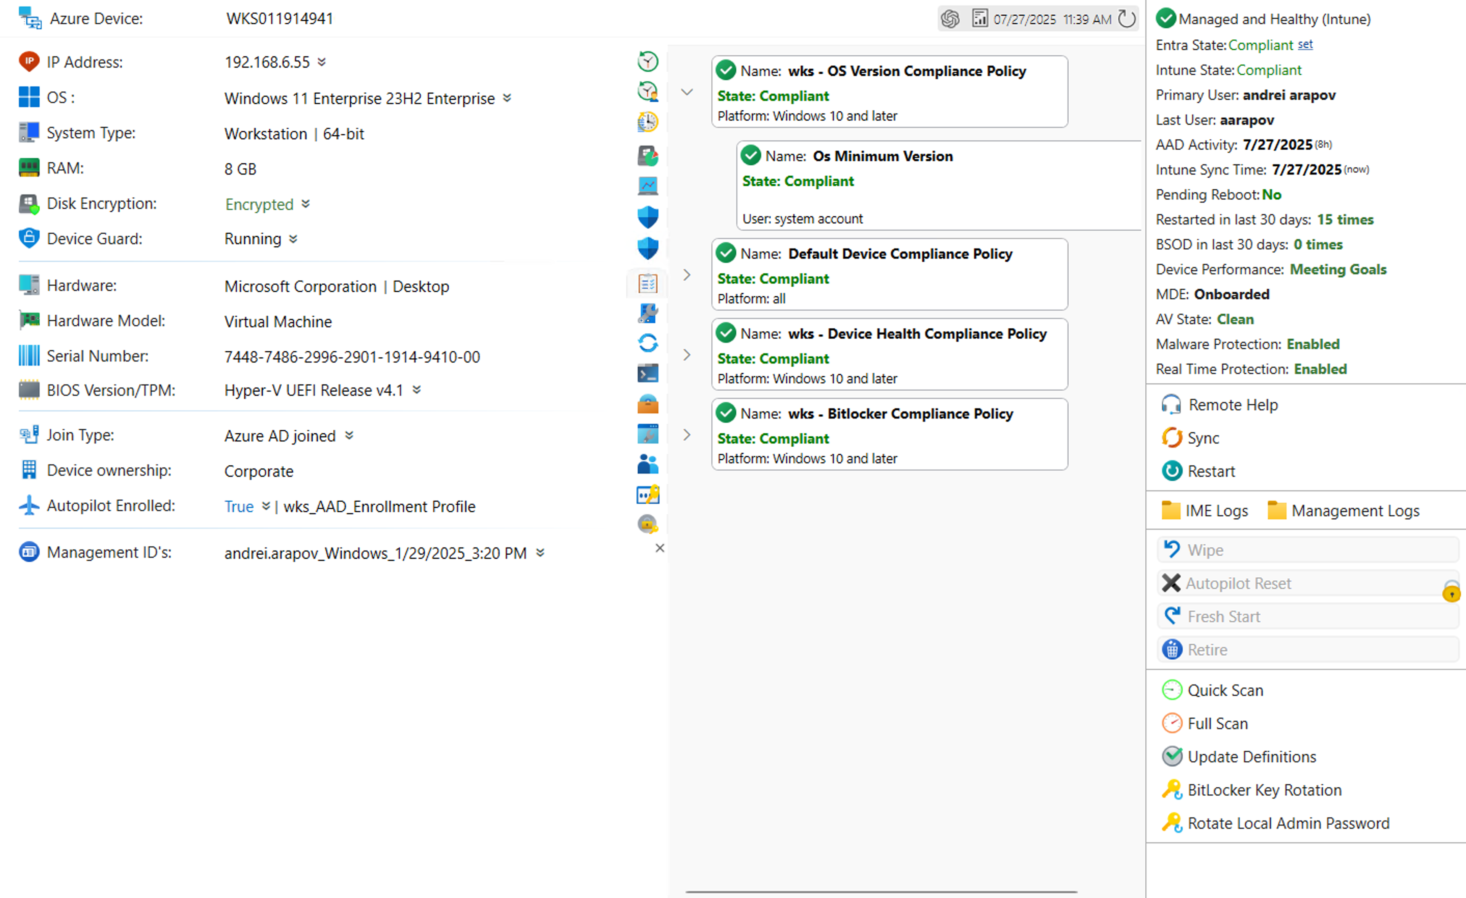Open the orange software package box icon
This screenshot has height=898, width=1466.
click(647, 405)
